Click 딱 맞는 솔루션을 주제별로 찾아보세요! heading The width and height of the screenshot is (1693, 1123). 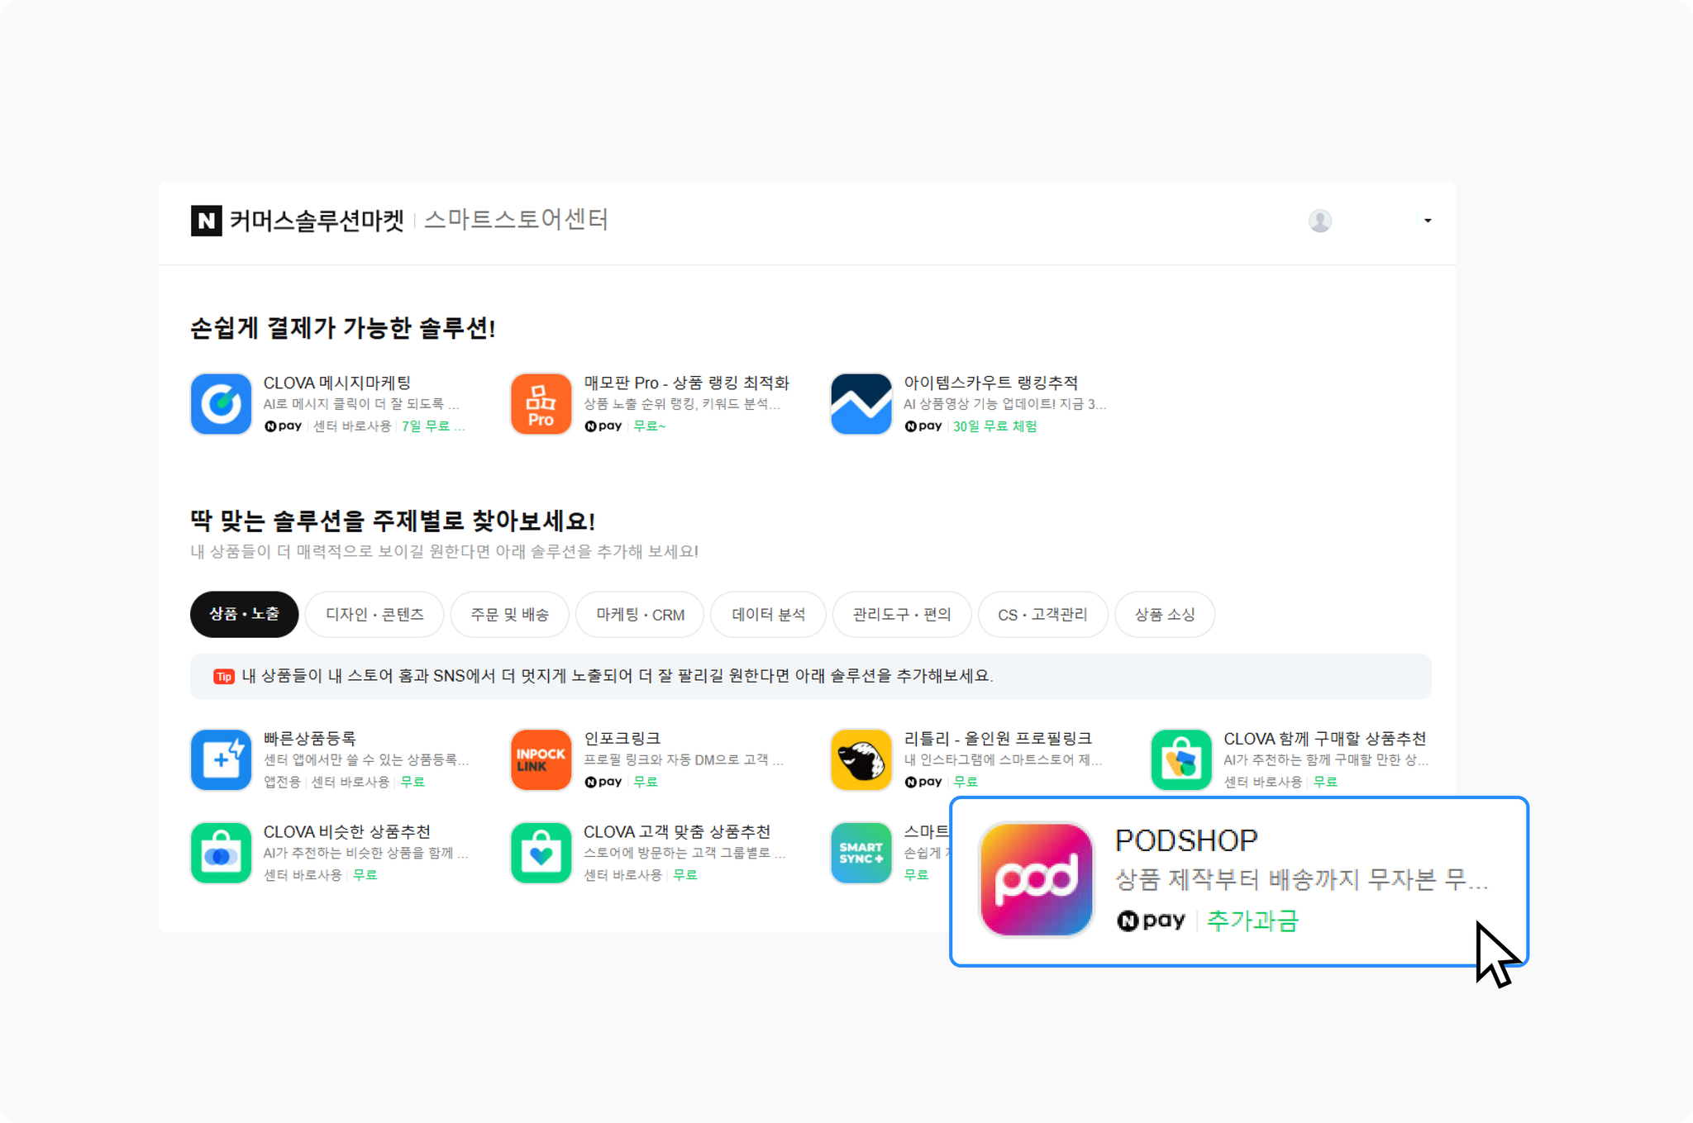393,521
